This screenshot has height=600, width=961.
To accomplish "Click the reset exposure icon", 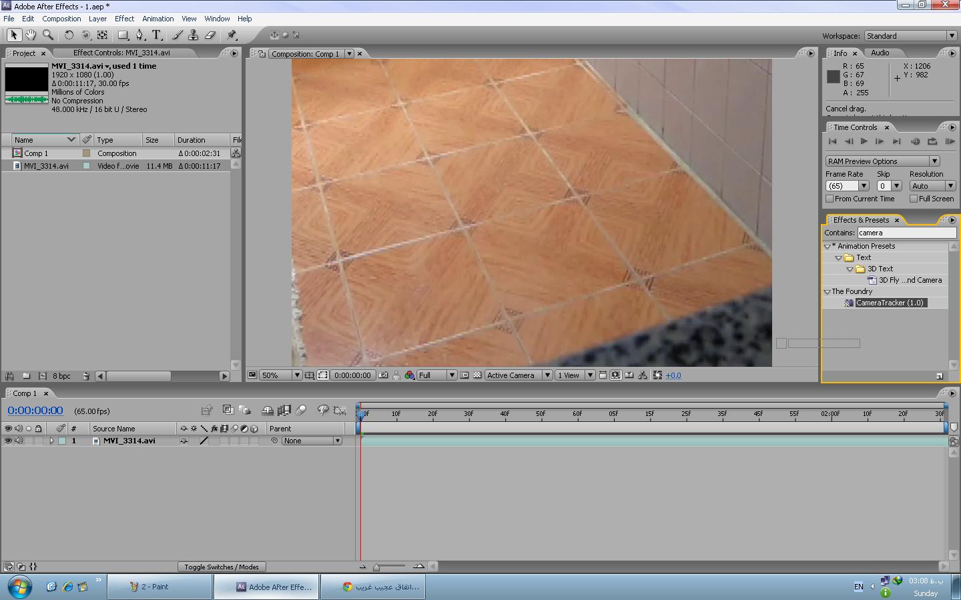I will coord(657,375).
